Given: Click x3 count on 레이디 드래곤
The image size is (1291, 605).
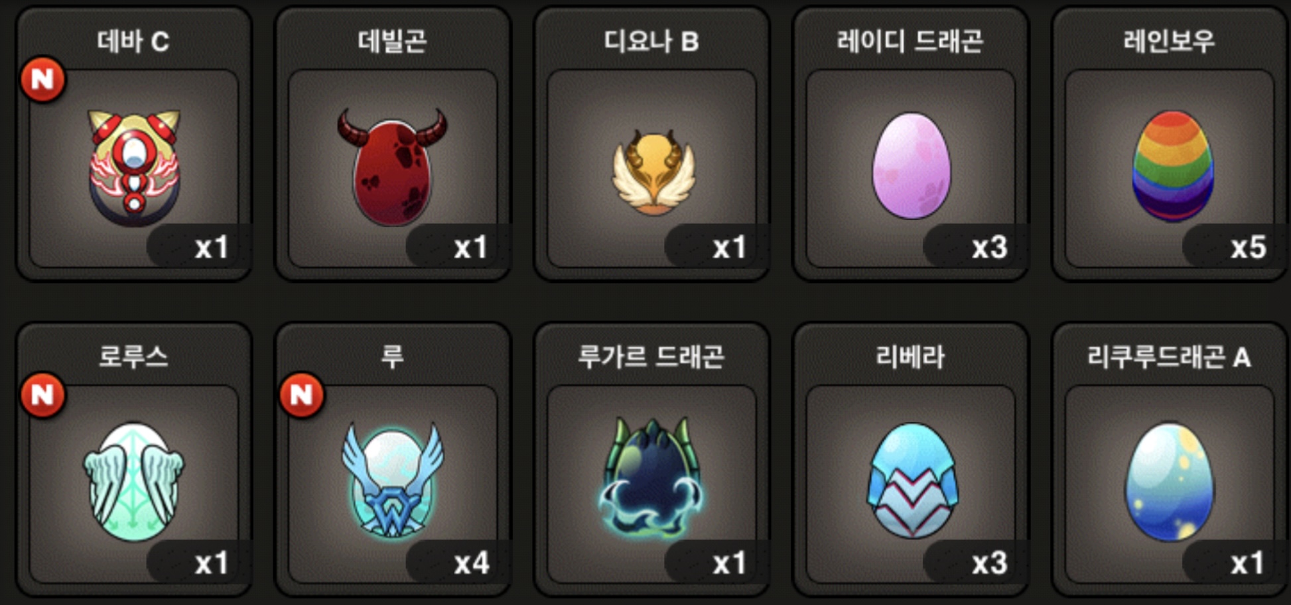Looking at the screenshot, I should [990, 247].
